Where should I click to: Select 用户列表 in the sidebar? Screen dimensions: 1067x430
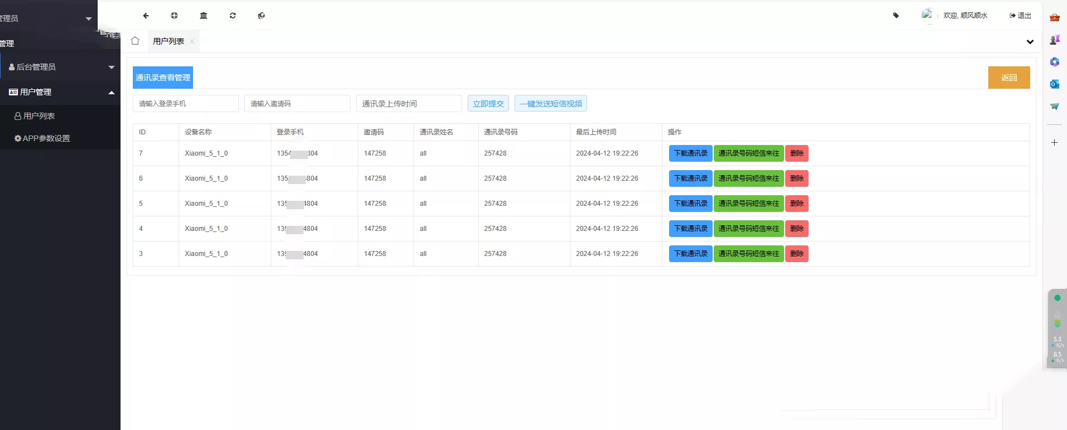click(x=39, y=116)
